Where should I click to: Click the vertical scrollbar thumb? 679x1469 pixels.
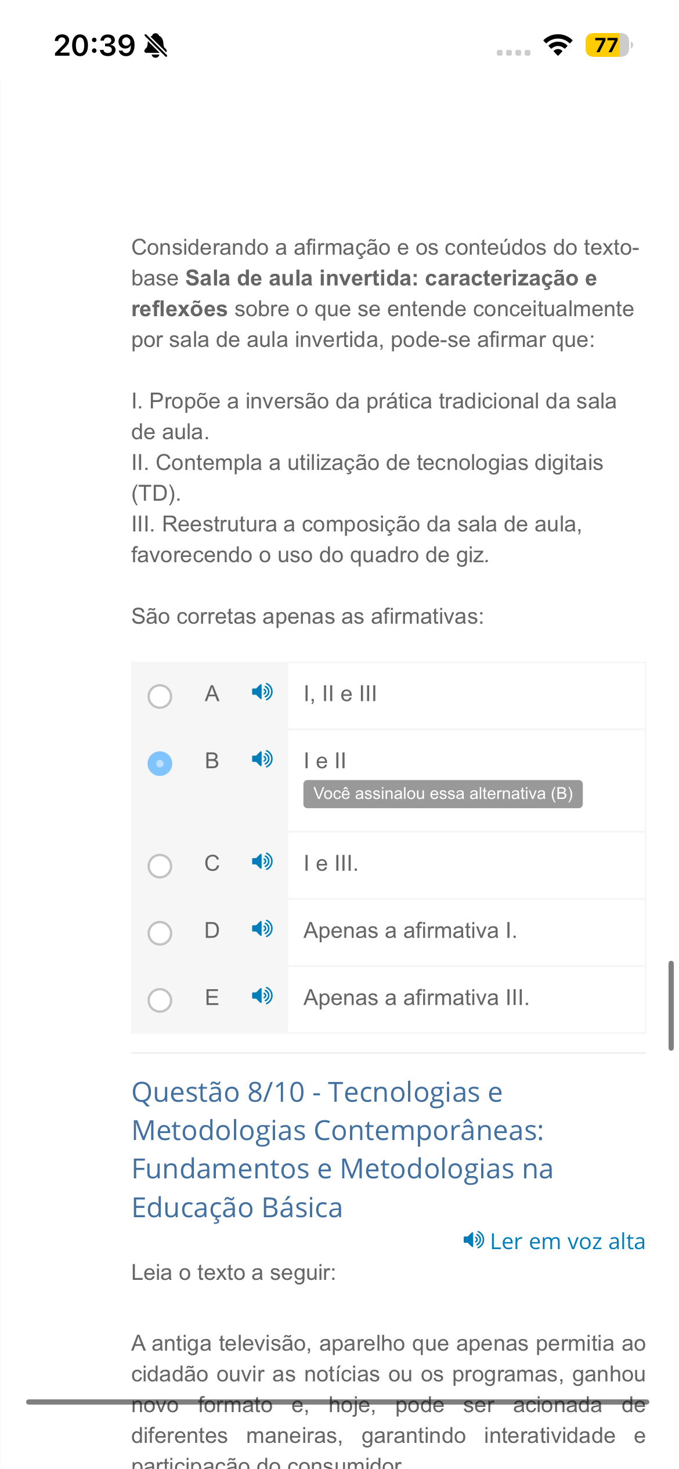coord(671,1005)
